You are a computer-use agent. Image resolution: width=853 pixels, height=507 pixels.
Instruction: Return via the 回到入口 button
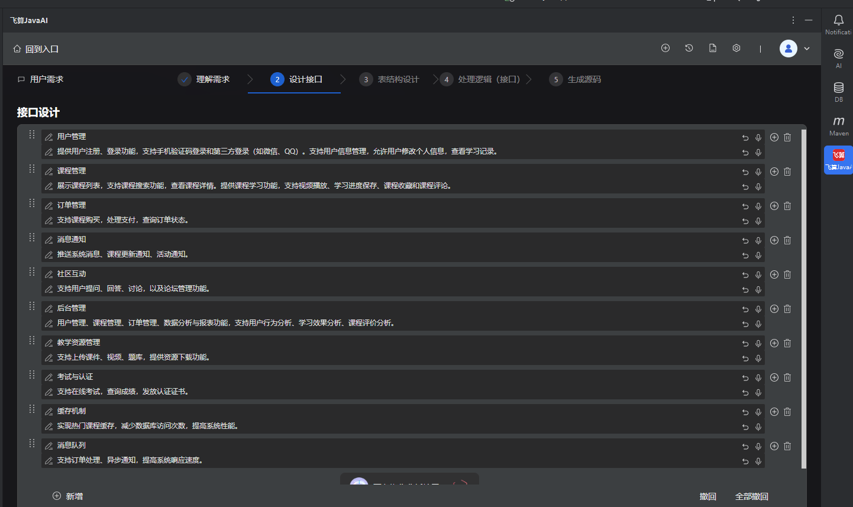35,49
